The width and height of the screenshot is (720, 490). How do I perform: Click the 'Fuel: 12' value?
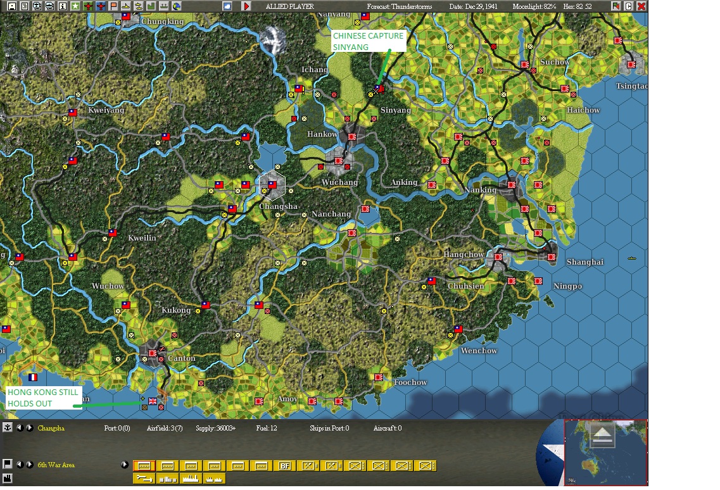coord(267,428)
